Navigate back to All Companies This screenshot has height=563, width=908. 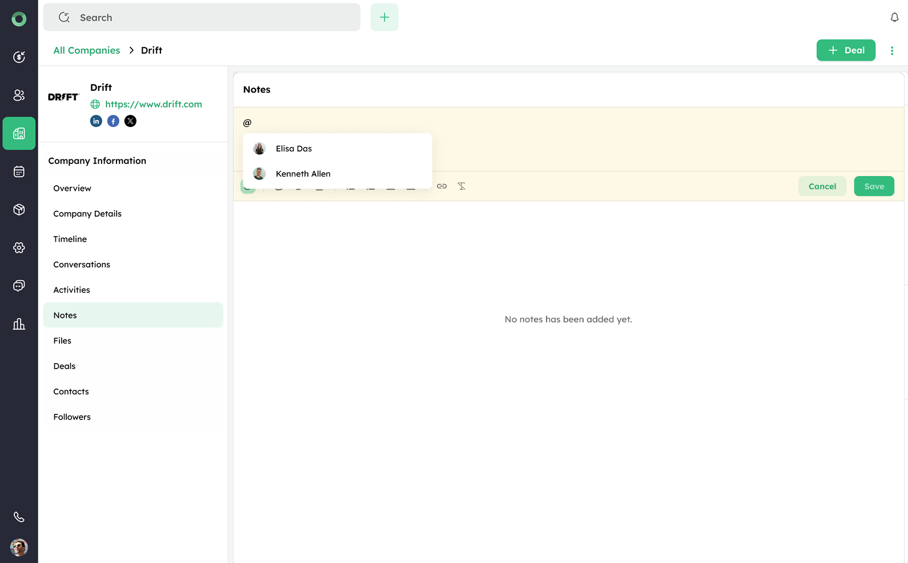(x=87, y=50)
